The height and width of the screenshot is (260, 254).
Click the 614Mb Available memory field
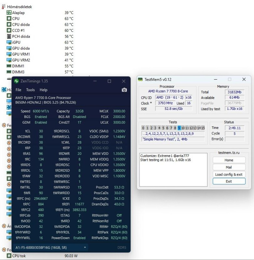[x=234, y=97]
